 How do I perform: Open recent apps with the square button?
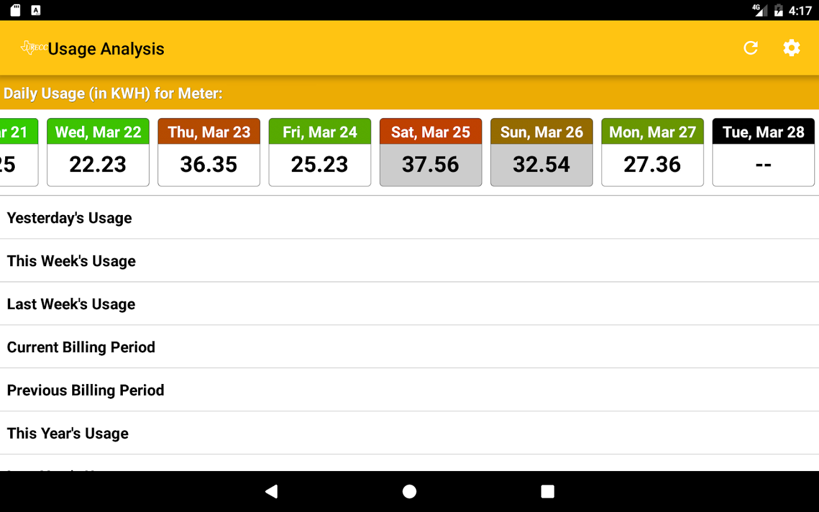click(548, 492)
